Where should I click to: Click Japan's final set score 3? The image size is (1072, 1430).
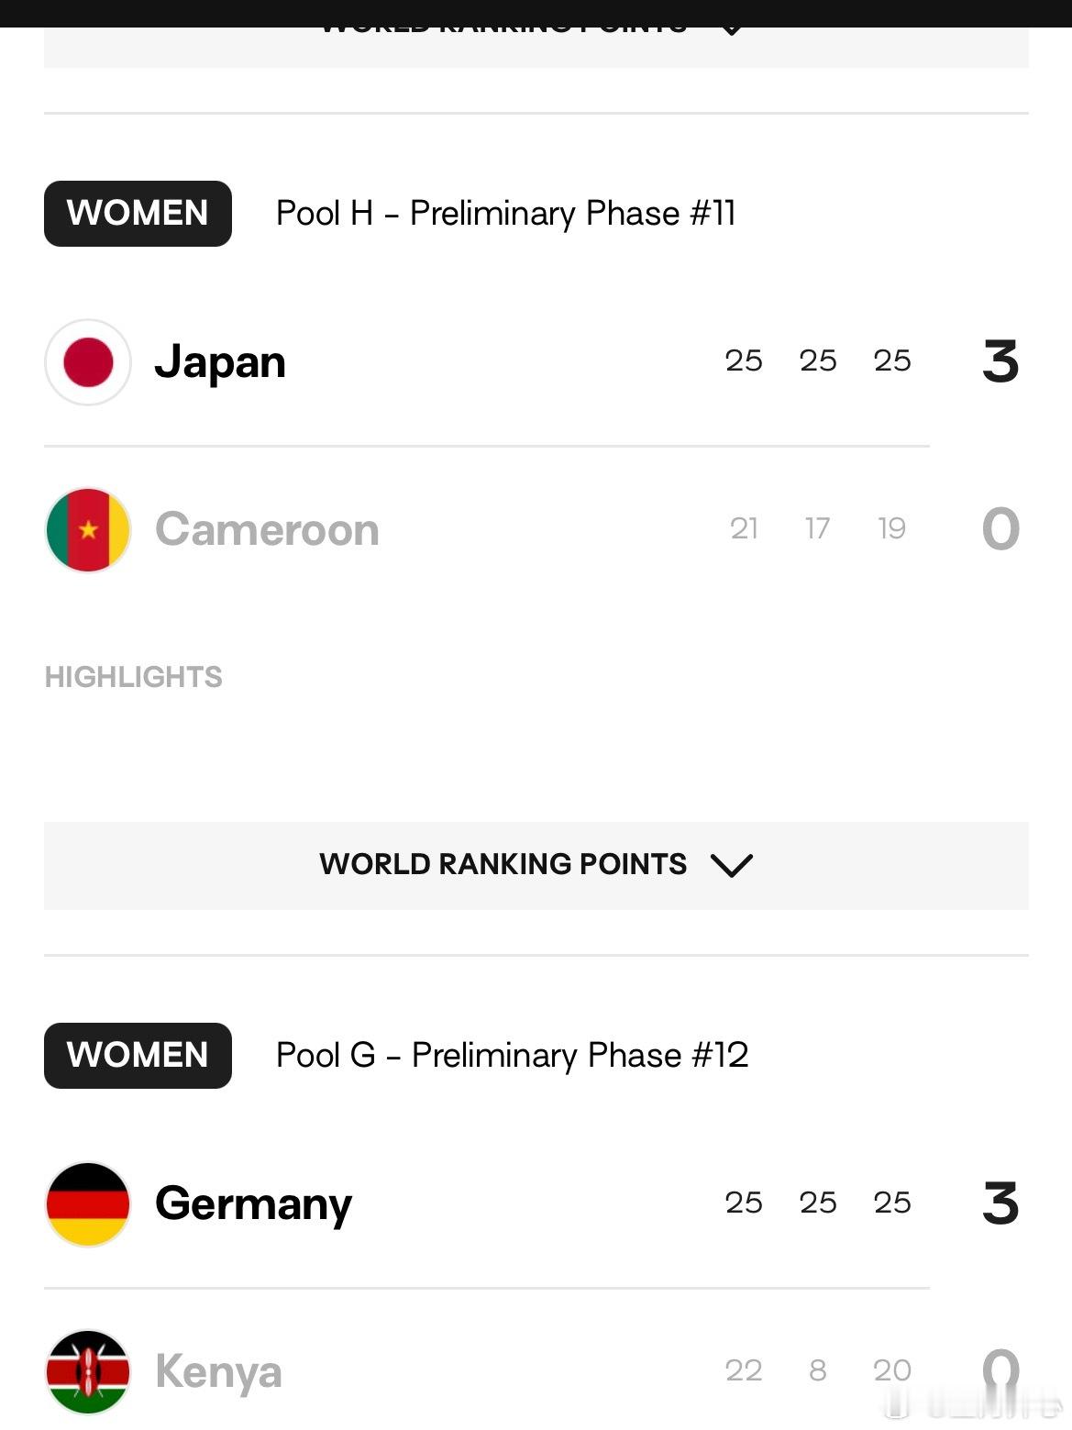(x=1000, y=361)
